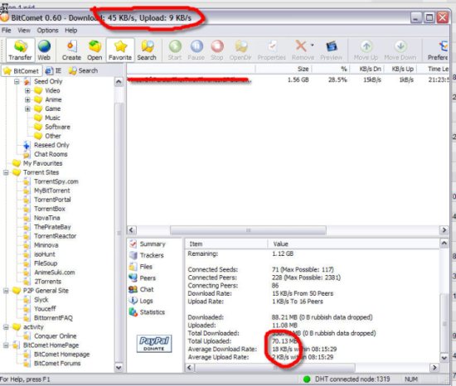Switch to the BitComet sidebar tab
Image resolution: width=456 pixels, height=386 pixels.
22,71
